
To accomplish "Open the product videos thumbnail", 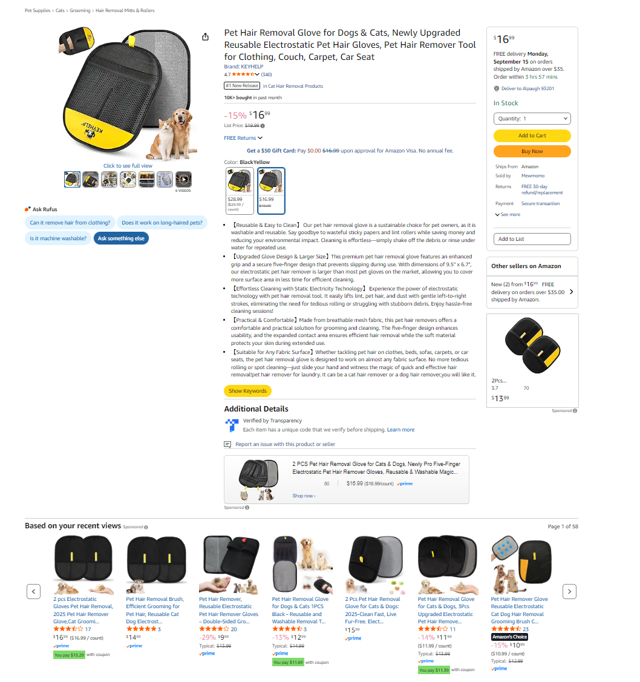I will point(183,179).
